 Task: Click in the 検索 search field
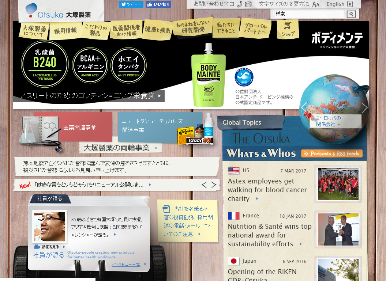pos(309,14)
